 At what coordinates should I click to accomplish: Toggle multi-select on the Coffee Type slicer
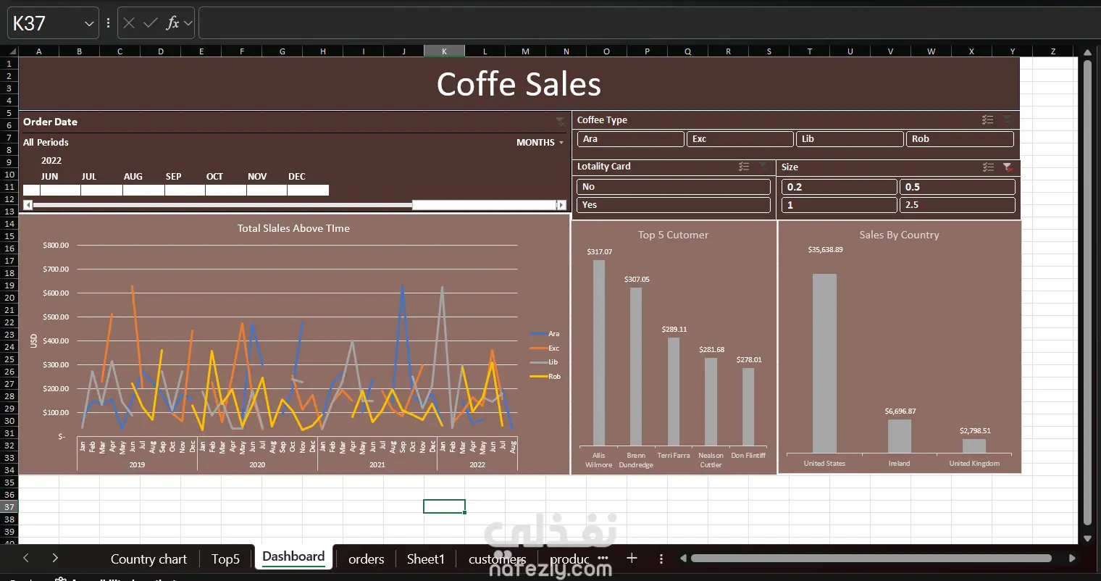click(987, 120)
